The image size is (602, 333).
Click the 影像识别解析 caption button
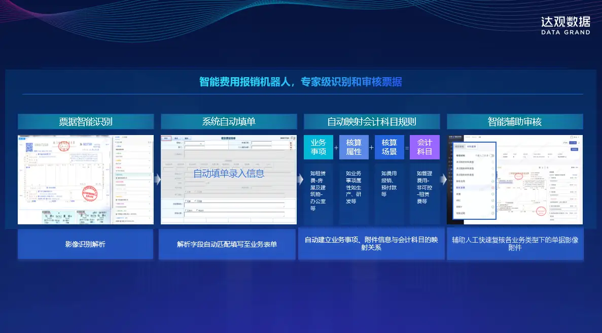coord(86,244)
